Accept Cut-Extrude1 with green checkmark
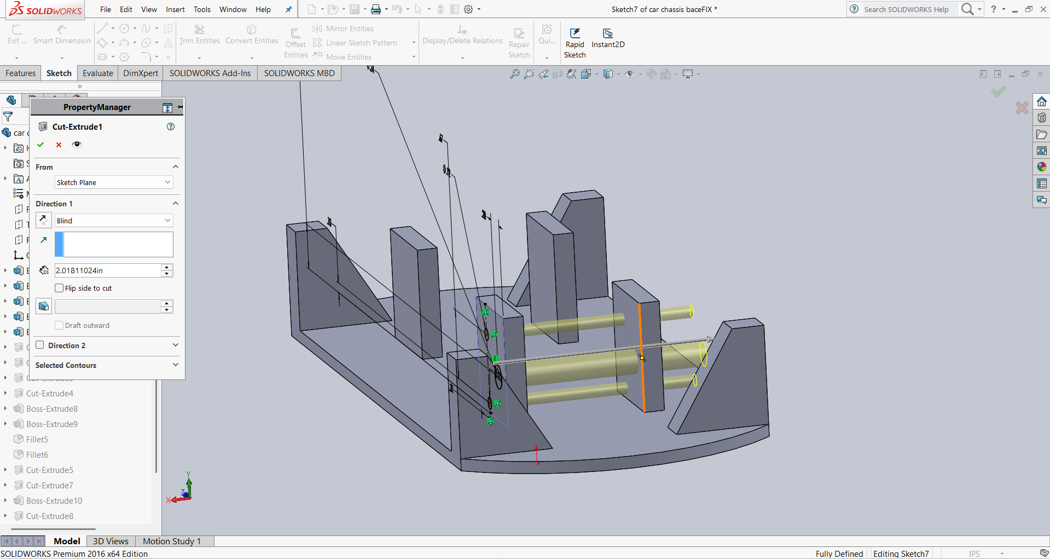The height and width of the screenshot is (559, 1050). (x=40, y=145)
